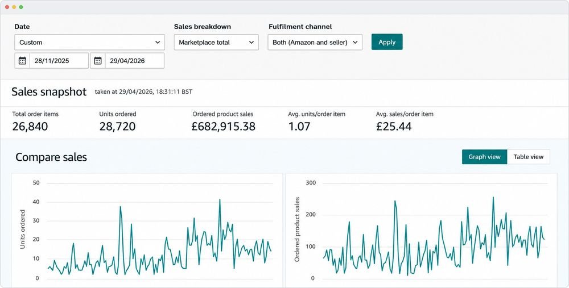Select the Avg. units/order item value 1.07
569x288 pixels.
click(299, 127)
